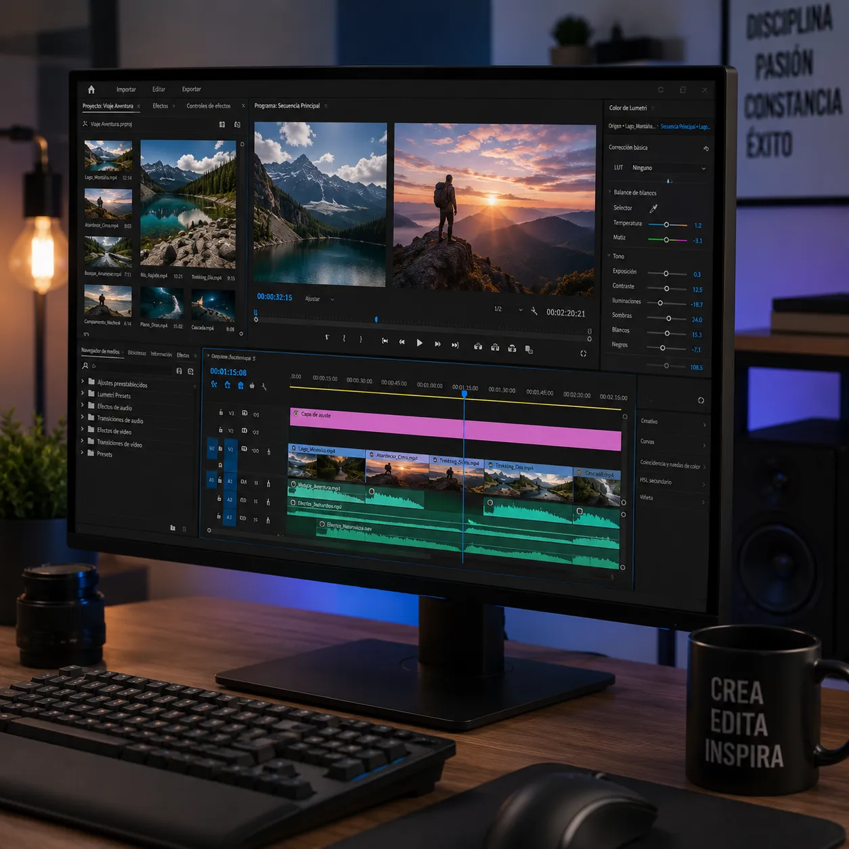The width and height of the screenshot is (849, 849).
Task: Adjust the Exposición slider
Action: [666, 274]
